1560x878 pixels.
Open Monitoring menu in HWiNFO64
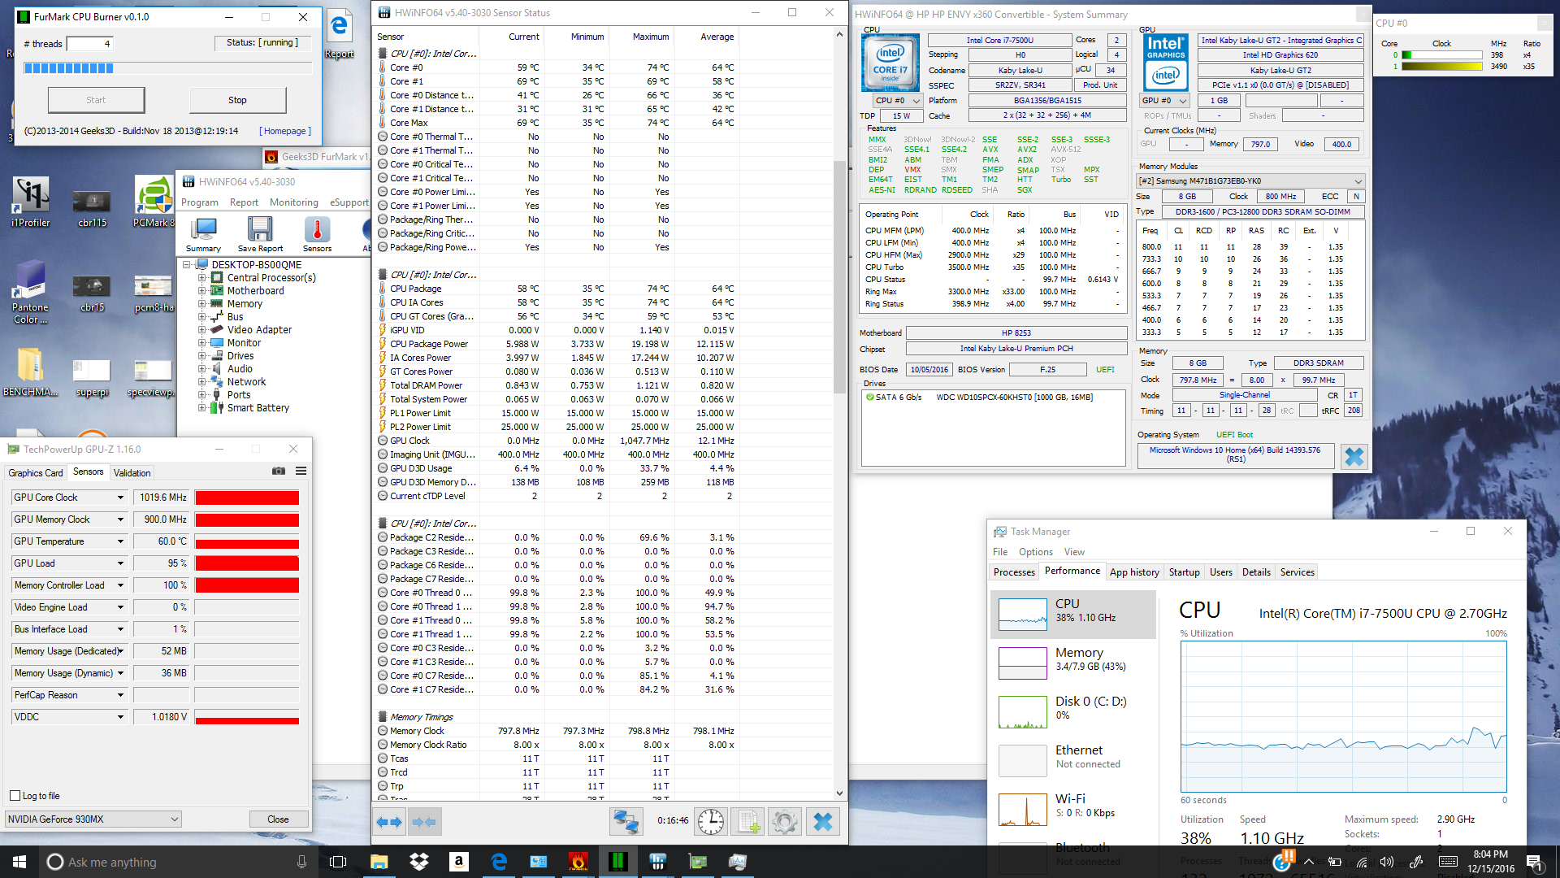pos(294,202)
